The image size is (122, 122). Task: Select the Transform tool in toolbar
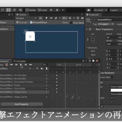14,10
